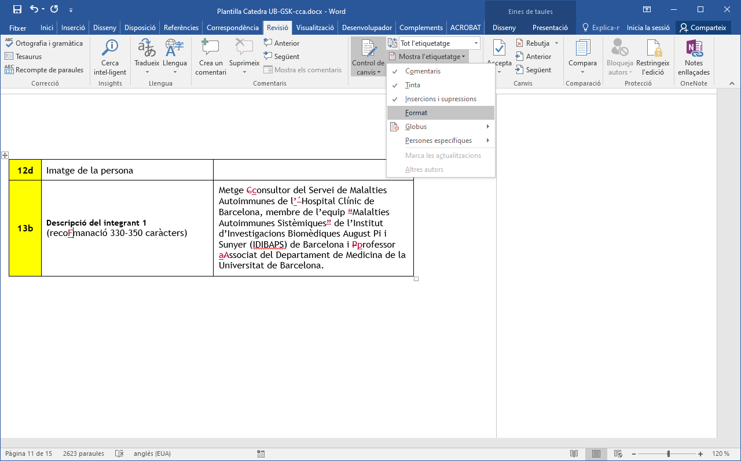Go to Següent comment
The image size is (741, 461).
point(281,57)
